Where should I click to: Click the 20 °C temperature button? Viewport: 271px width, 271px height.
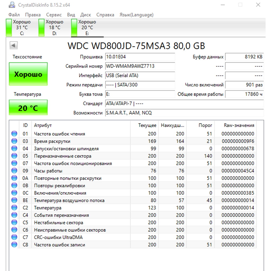28,108
